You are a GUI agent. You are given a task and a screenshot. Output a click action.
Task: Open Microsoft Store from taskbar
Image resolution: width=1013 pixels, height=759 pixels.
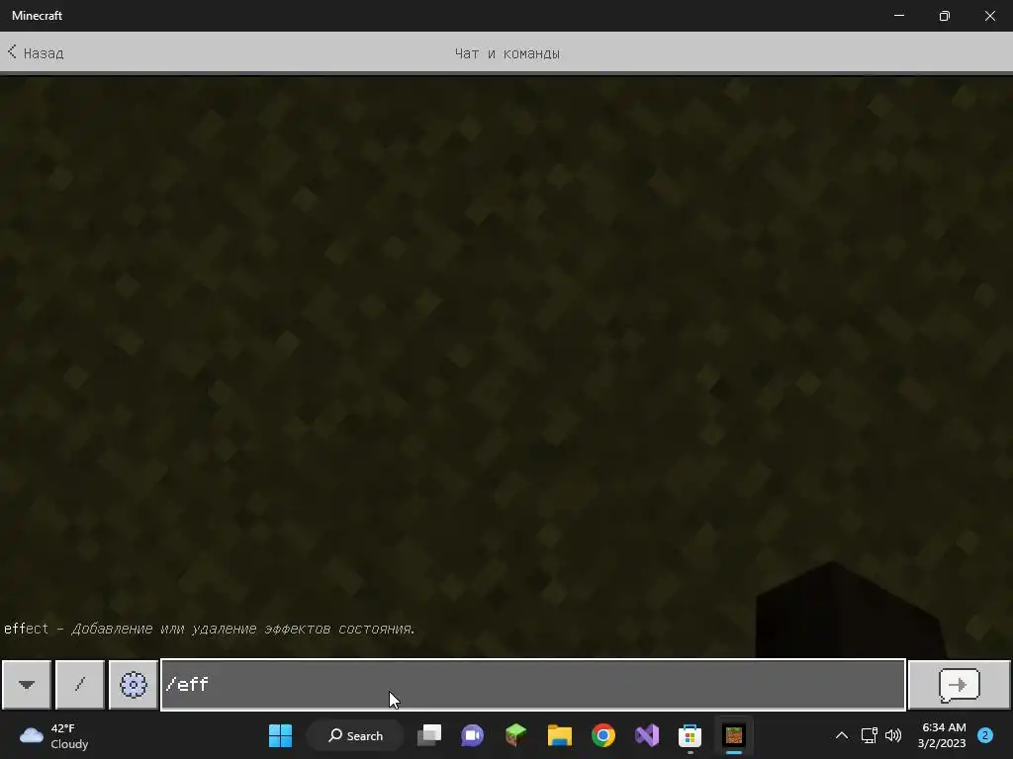[690, 735]
